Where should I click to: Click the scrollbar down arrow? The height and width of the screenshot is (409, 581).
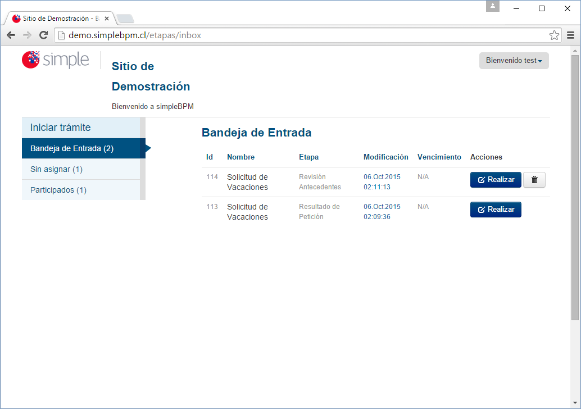click(x=575, y=403)
